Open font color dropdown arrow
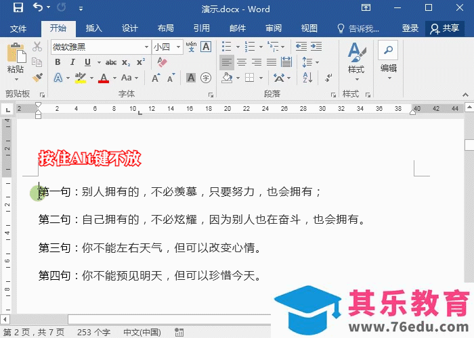Image resolution: width=474 pixels, height=338 pixels. coord(114,78)
